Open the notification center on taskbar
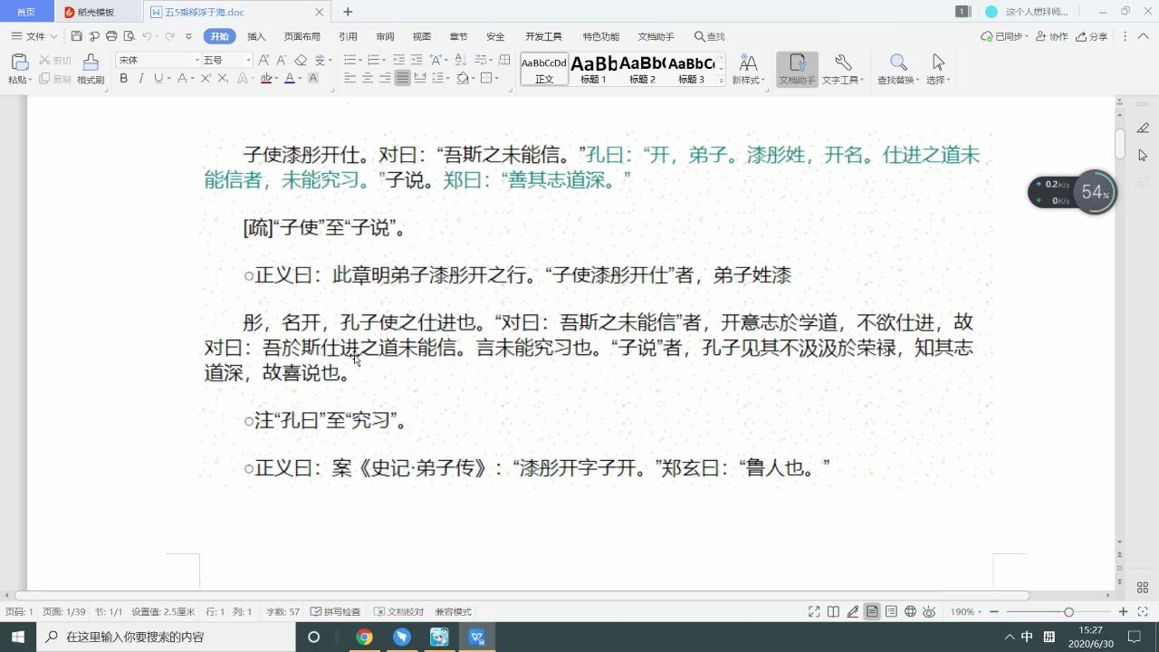Image resolution: width=1159 pixels, height=652 pixels. [1134, 637]
